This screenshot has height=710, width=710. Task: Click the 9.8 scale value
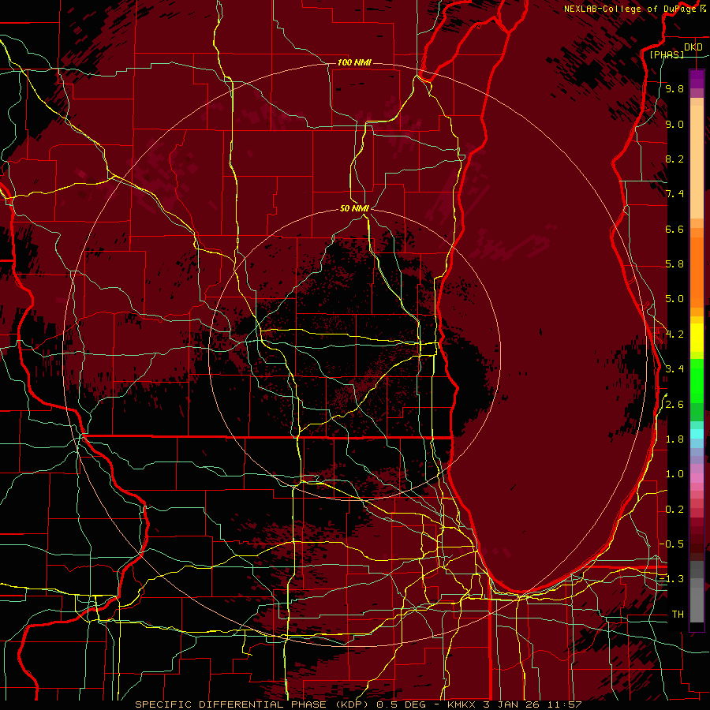pyautogui.click(x=674, y=89)
